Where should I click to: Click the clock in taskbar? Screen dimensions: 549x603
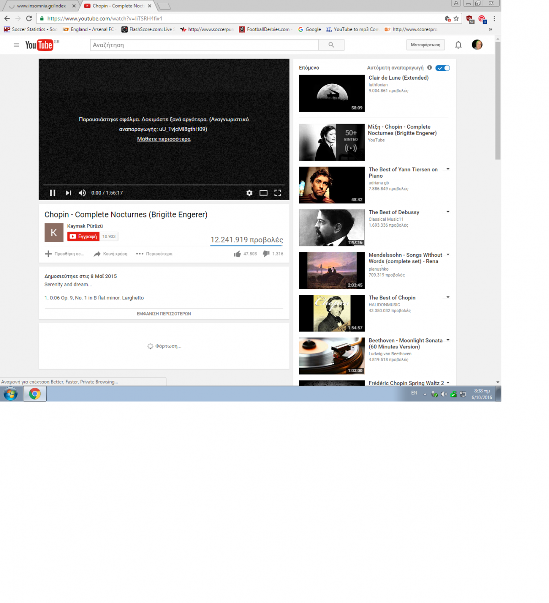click(x=482, y=394)
